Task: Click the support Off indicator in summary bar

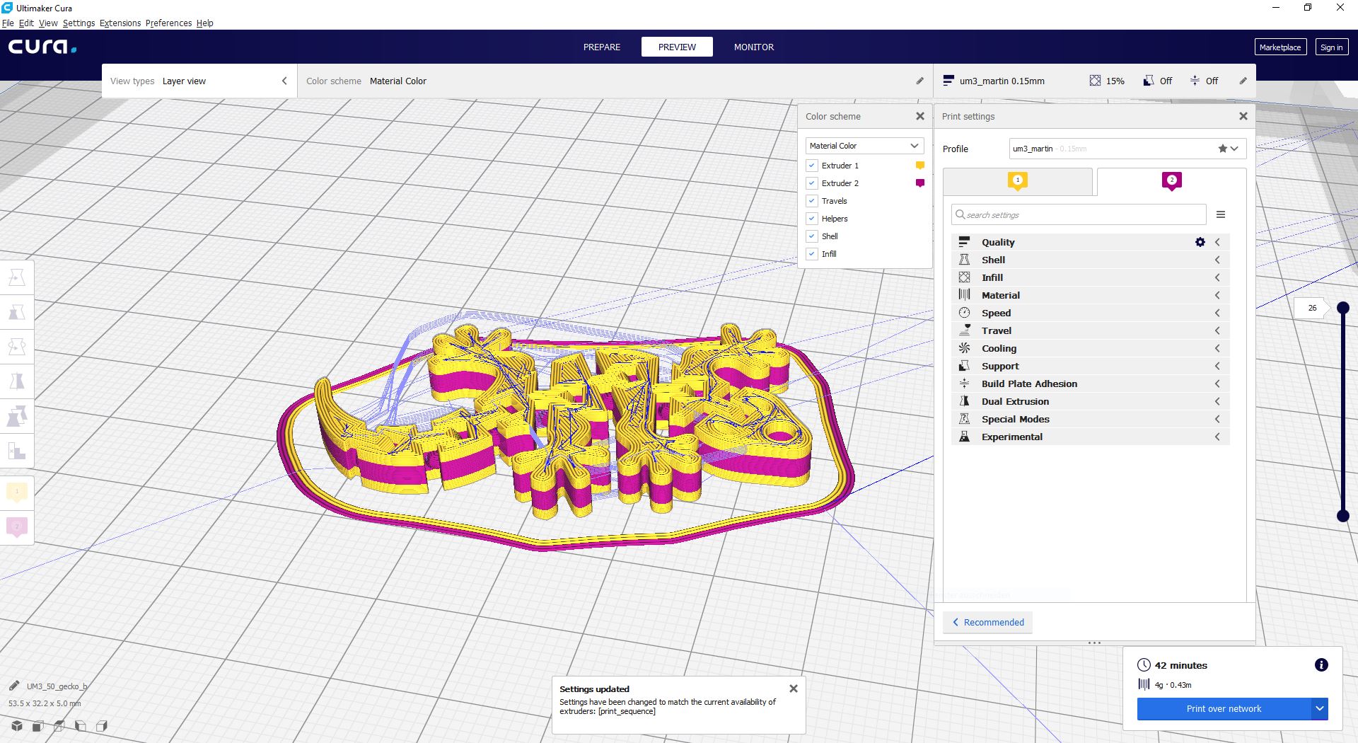Action: click(x=1158, y=81)
